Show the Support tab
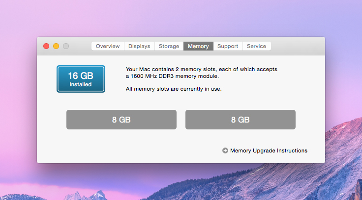This screenshot has height=200, width=362. 228,46
